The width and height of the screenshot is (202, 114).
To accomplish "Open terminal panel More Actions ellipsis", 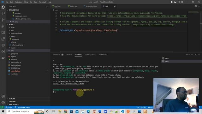I will pos(192,55).
